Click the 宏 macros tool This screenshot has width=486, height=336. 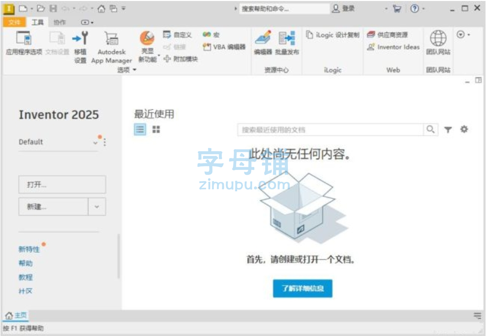[211, 35]
